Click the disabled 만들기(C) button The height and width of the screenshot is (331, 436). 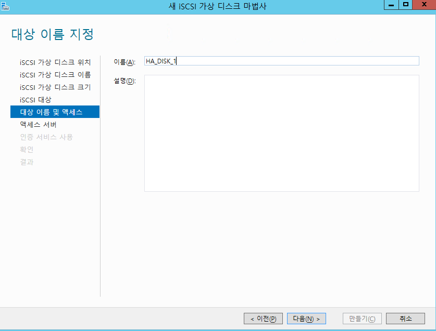pyautogui.click(x=362, y=319)
